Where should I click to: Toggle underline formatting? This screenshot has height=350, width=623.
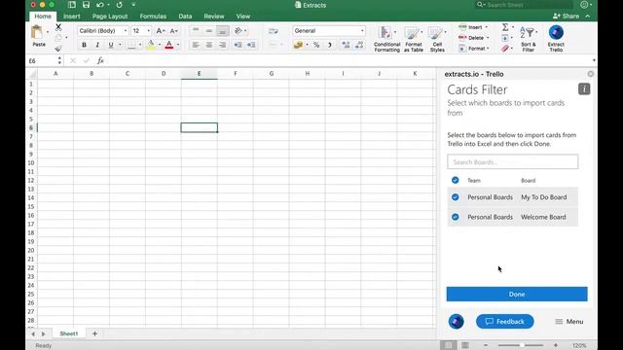pos(111,45)
